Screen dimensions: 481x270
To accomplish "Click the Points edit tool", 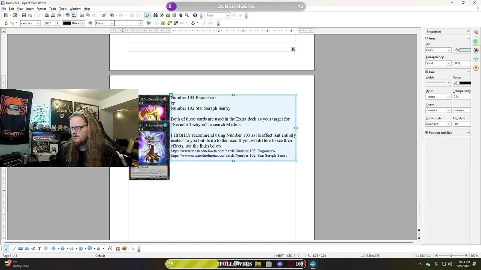I will [x=110, y=249].
